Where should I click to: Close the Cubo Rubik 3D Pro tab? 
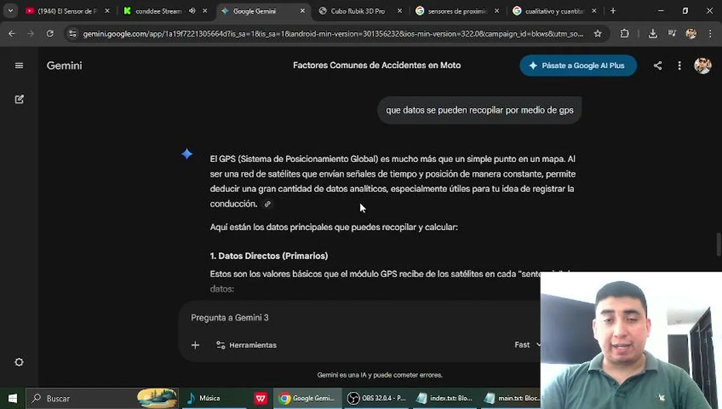coord(400,11)
